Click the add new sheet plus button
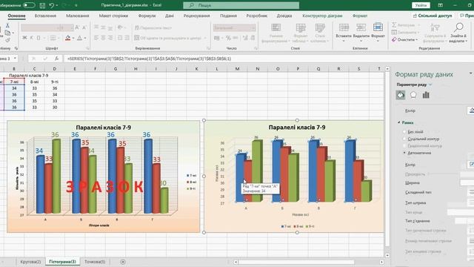474x267 pixels. tap(123, 262)
